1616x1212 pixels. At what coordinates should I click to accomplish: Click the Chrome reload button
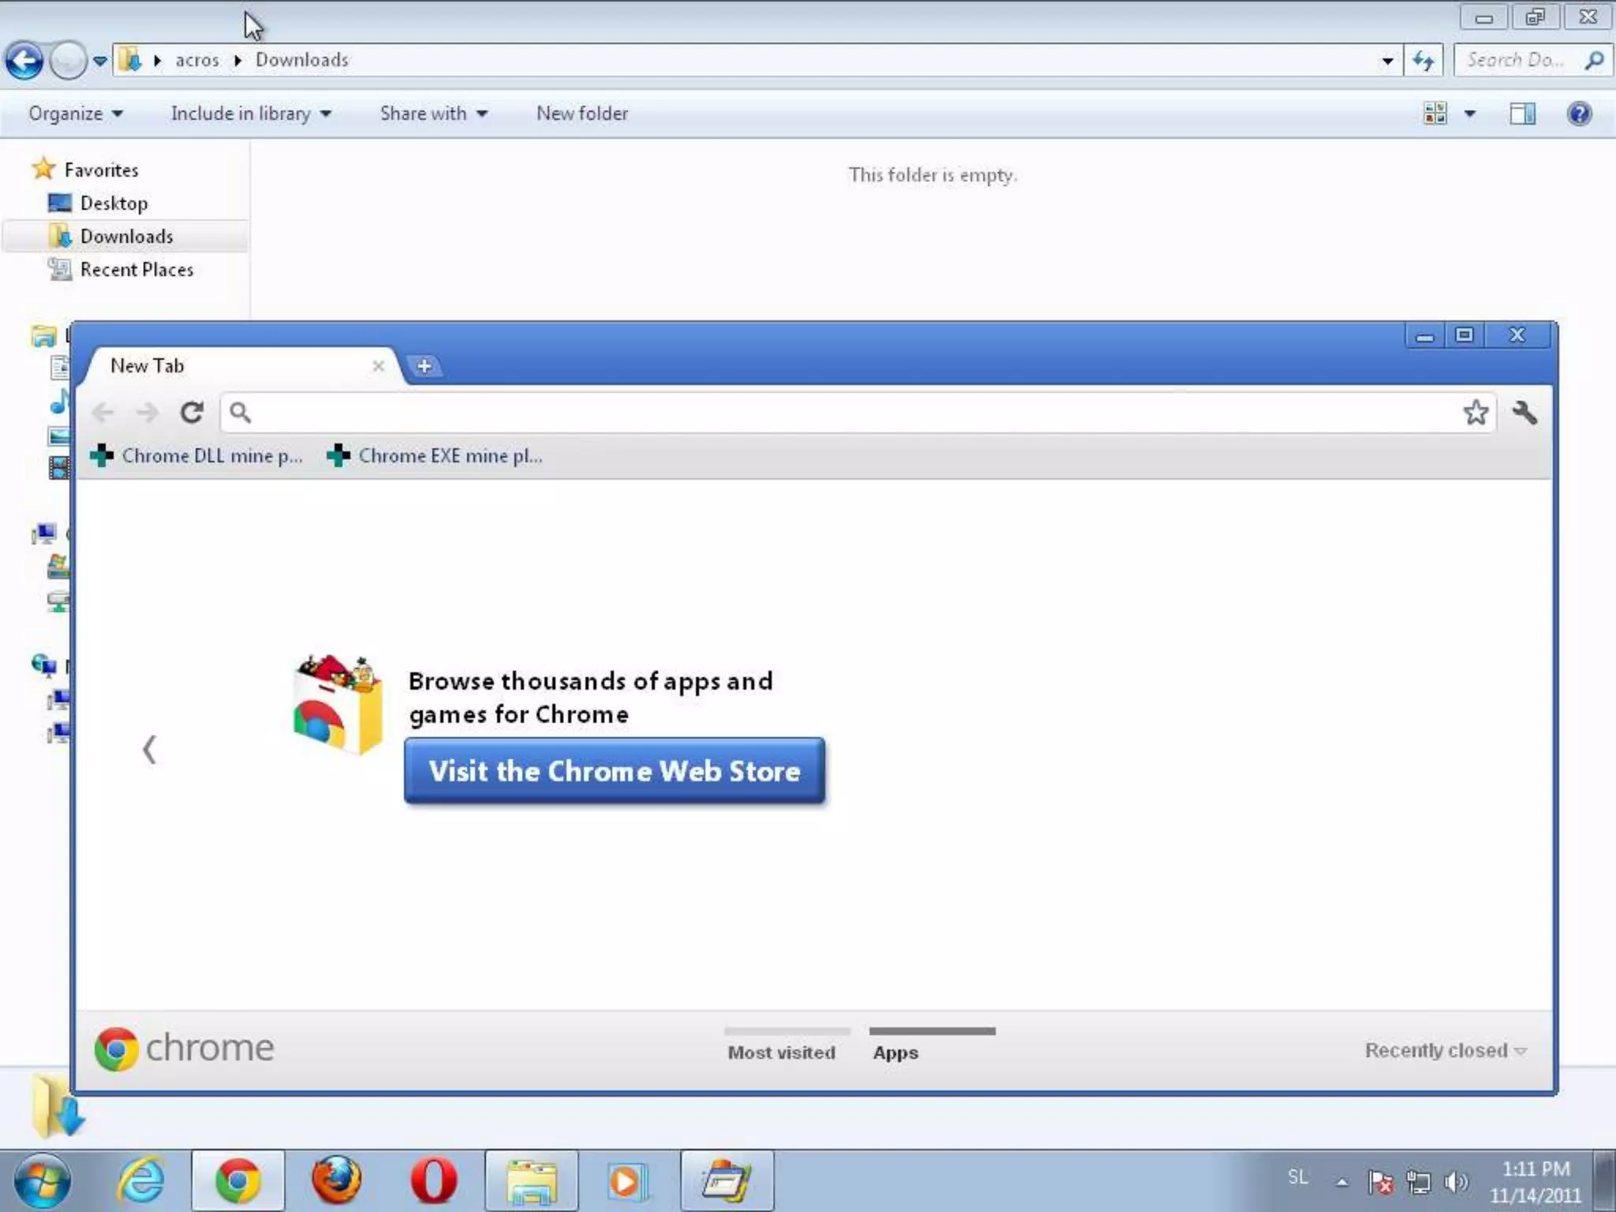[192, 412]
